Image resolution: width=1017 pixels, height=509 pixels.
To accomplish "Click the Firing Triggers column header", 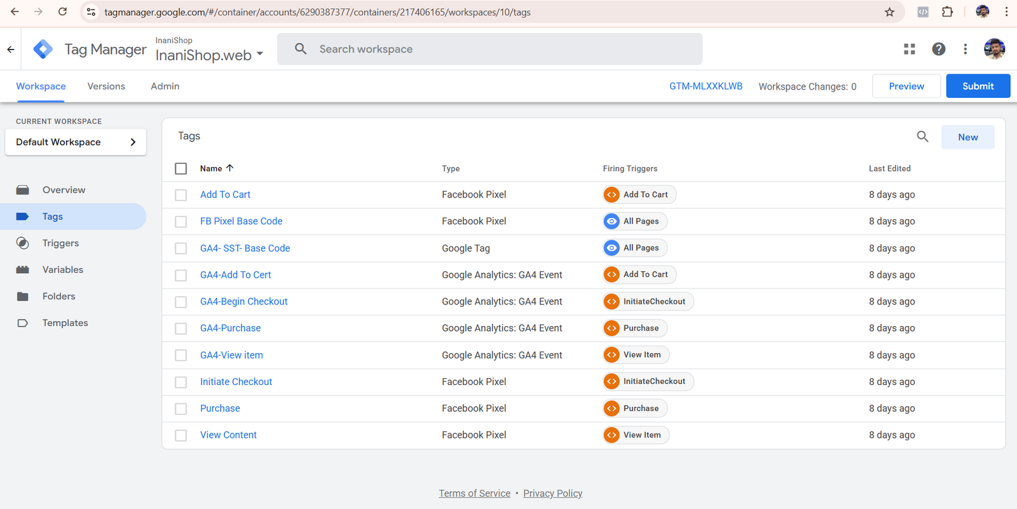I will click(630, 168).
